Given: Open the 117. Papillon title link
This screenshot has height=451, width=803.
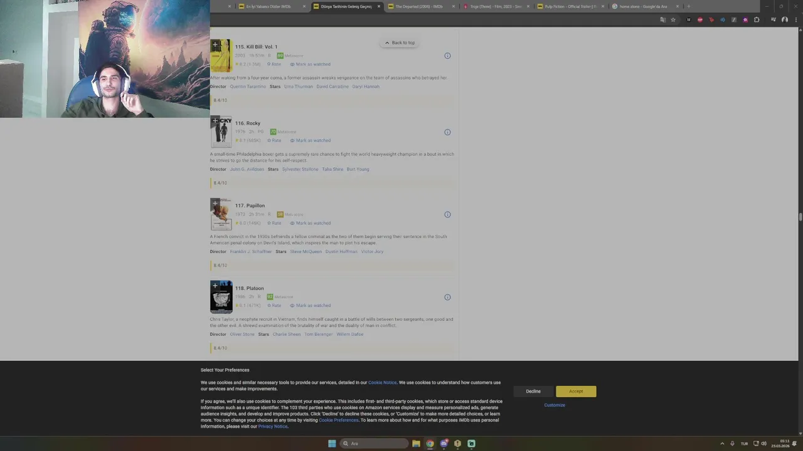Looking at the screenshot, I should 250,205.
